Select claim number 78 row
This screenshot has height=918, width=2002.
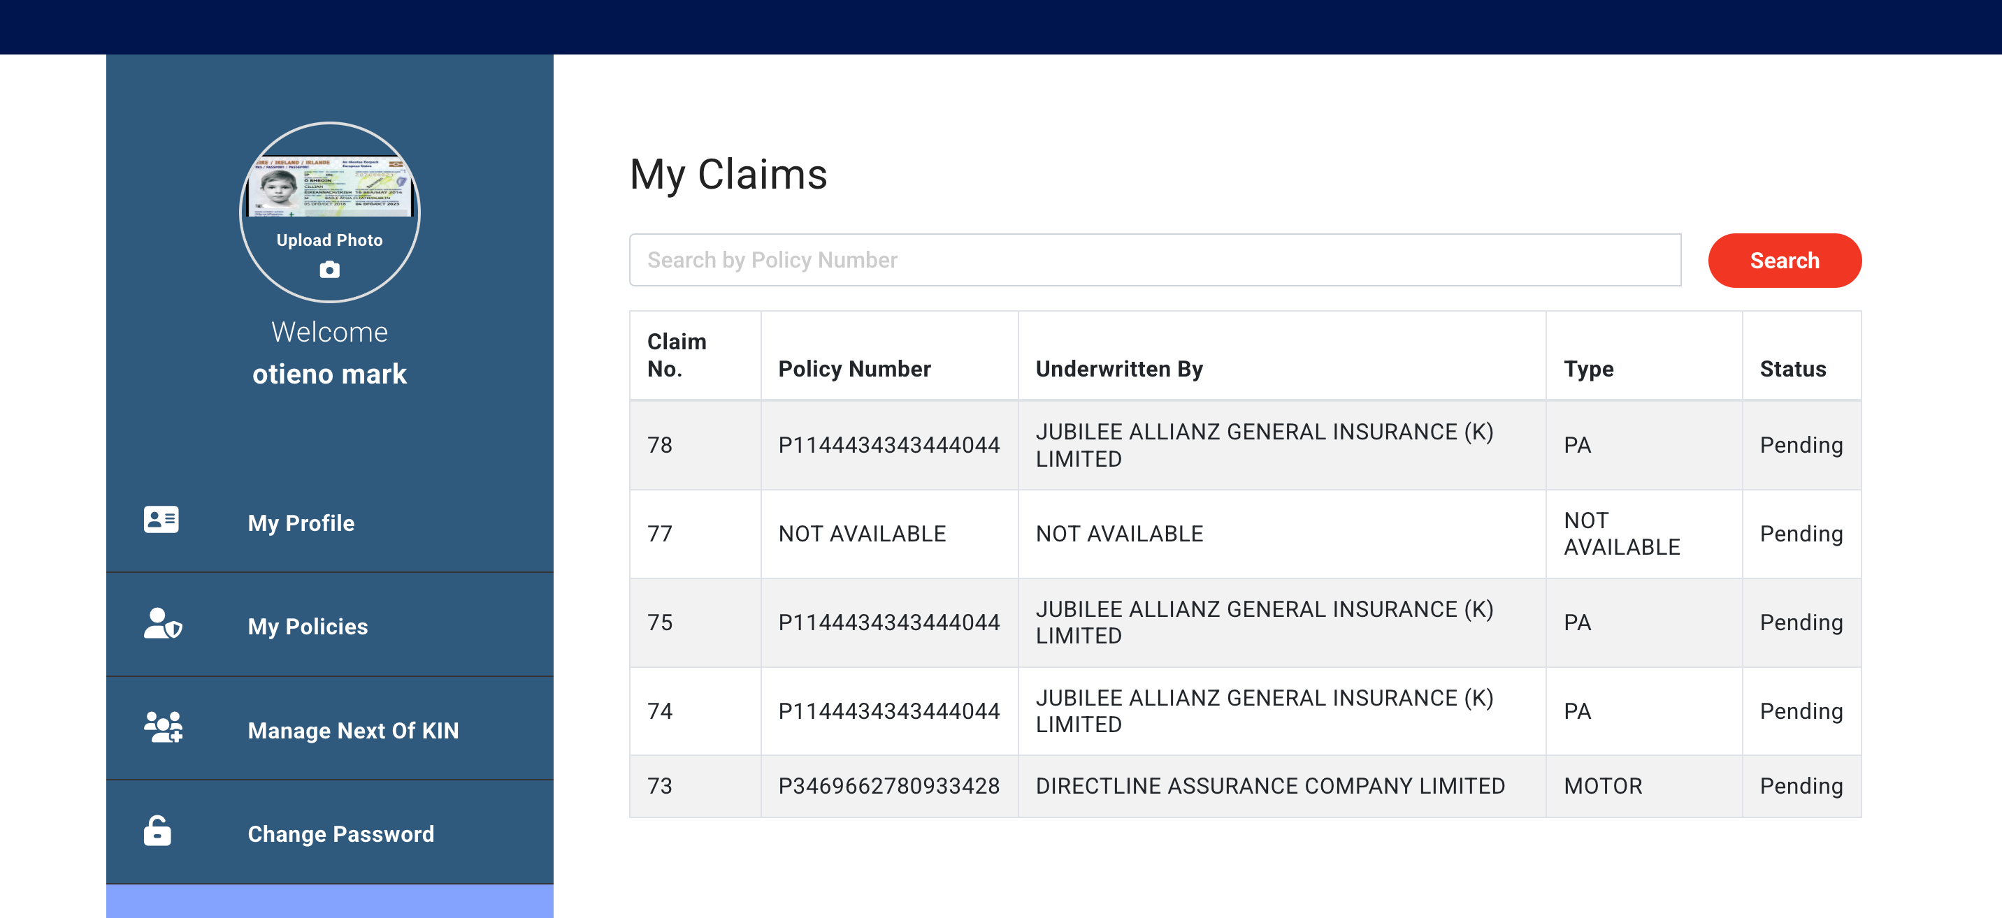point(660,445)
